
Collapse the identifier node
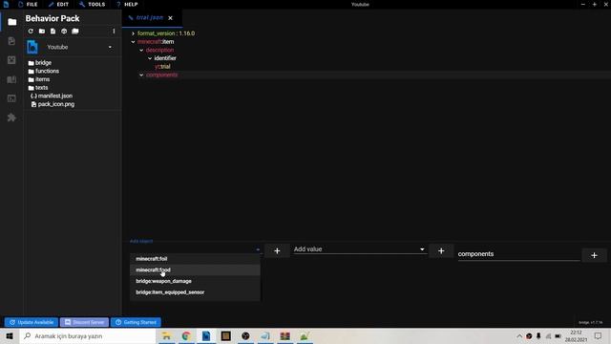coord(150,58)
